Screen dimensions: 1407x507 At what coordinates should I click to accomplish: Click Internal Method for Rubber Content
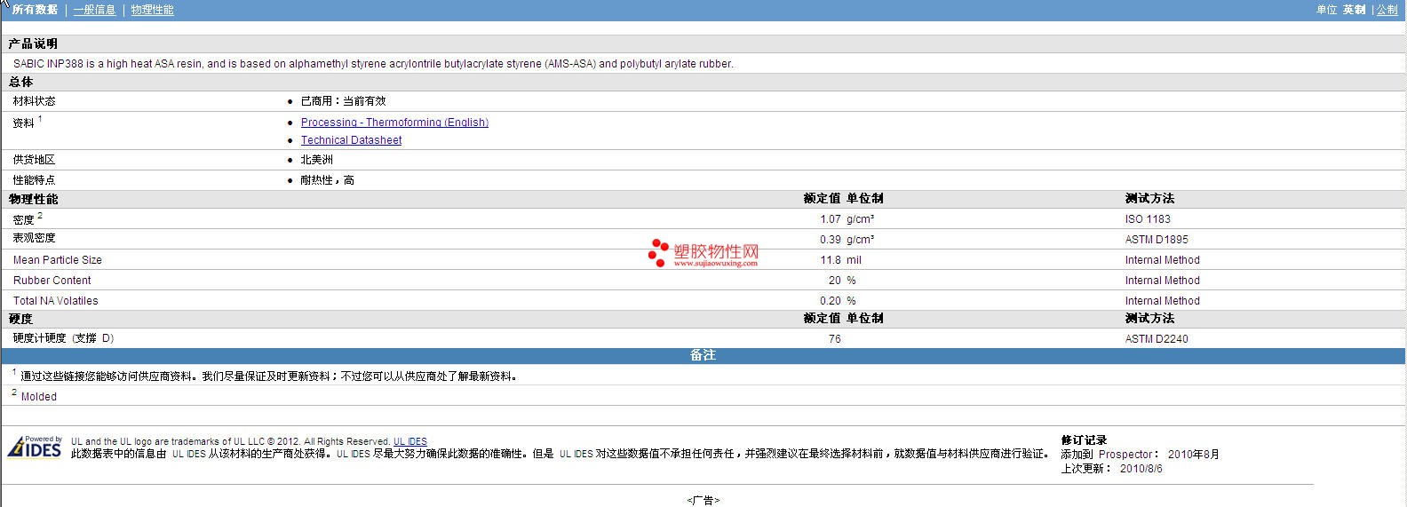click(1162, 281)
